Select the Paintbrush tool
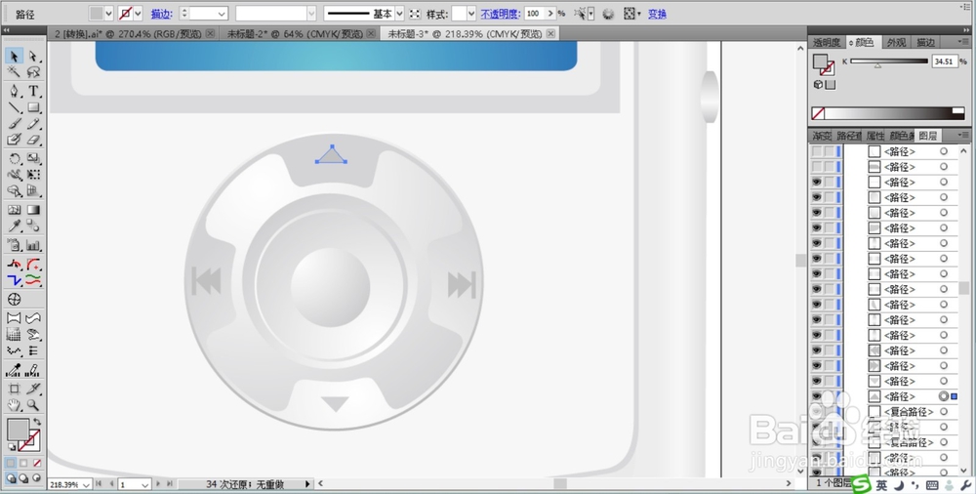The height and width of the screenshot is (494, 976). tap(14, 124)
